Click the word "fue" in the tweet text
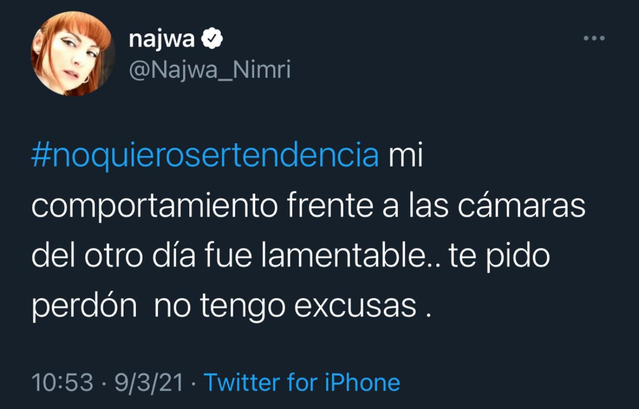Viewport: 639px width, 409px height. (x=229, y=256)
